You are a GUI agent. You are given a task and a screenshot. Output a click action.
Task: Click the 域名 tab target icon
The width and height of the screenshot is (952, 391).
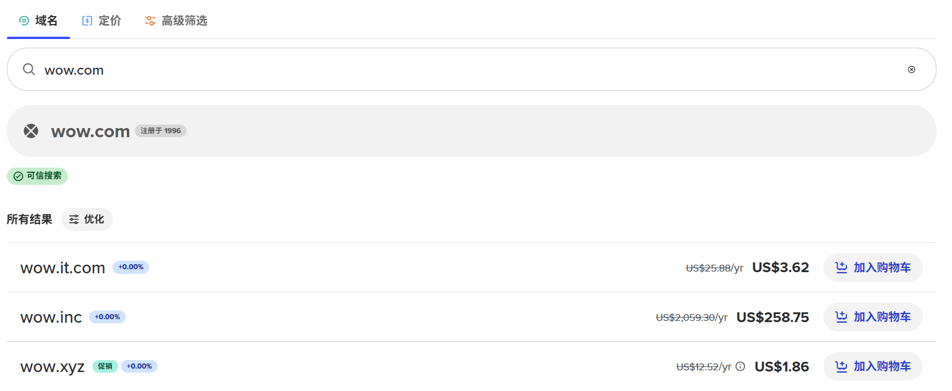(x=24, y=21)
